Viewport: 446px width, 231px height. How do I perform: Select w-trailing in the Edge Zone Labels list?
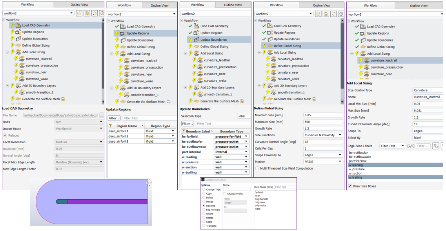point(395,177)
